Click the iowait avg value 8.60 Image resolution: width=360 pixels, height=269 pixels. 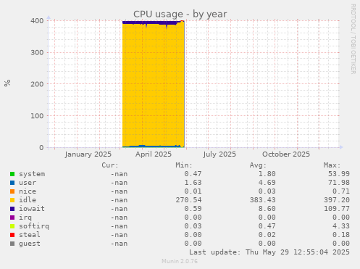pos(267,209)
